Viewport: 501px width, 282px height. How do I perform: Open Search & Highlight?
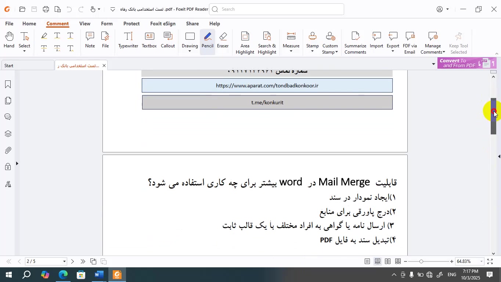point(267,43)
